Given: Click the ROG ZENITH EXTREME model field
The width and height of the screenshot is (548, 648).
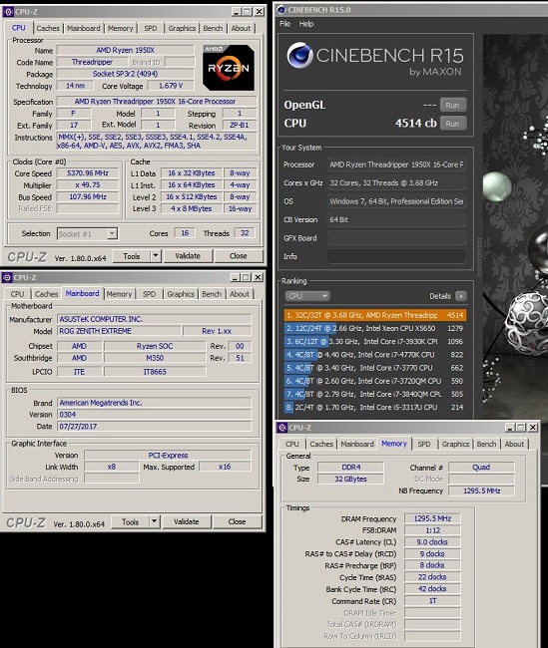Looking at the screenshot, I should pyautogui.click(x=119, y=331).
